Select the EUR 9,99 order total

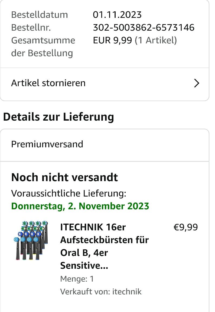pos(112,40)
